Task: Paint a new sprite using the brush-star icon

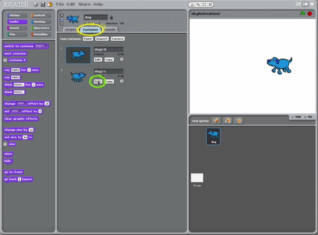Action: click(x=217, y=121)
